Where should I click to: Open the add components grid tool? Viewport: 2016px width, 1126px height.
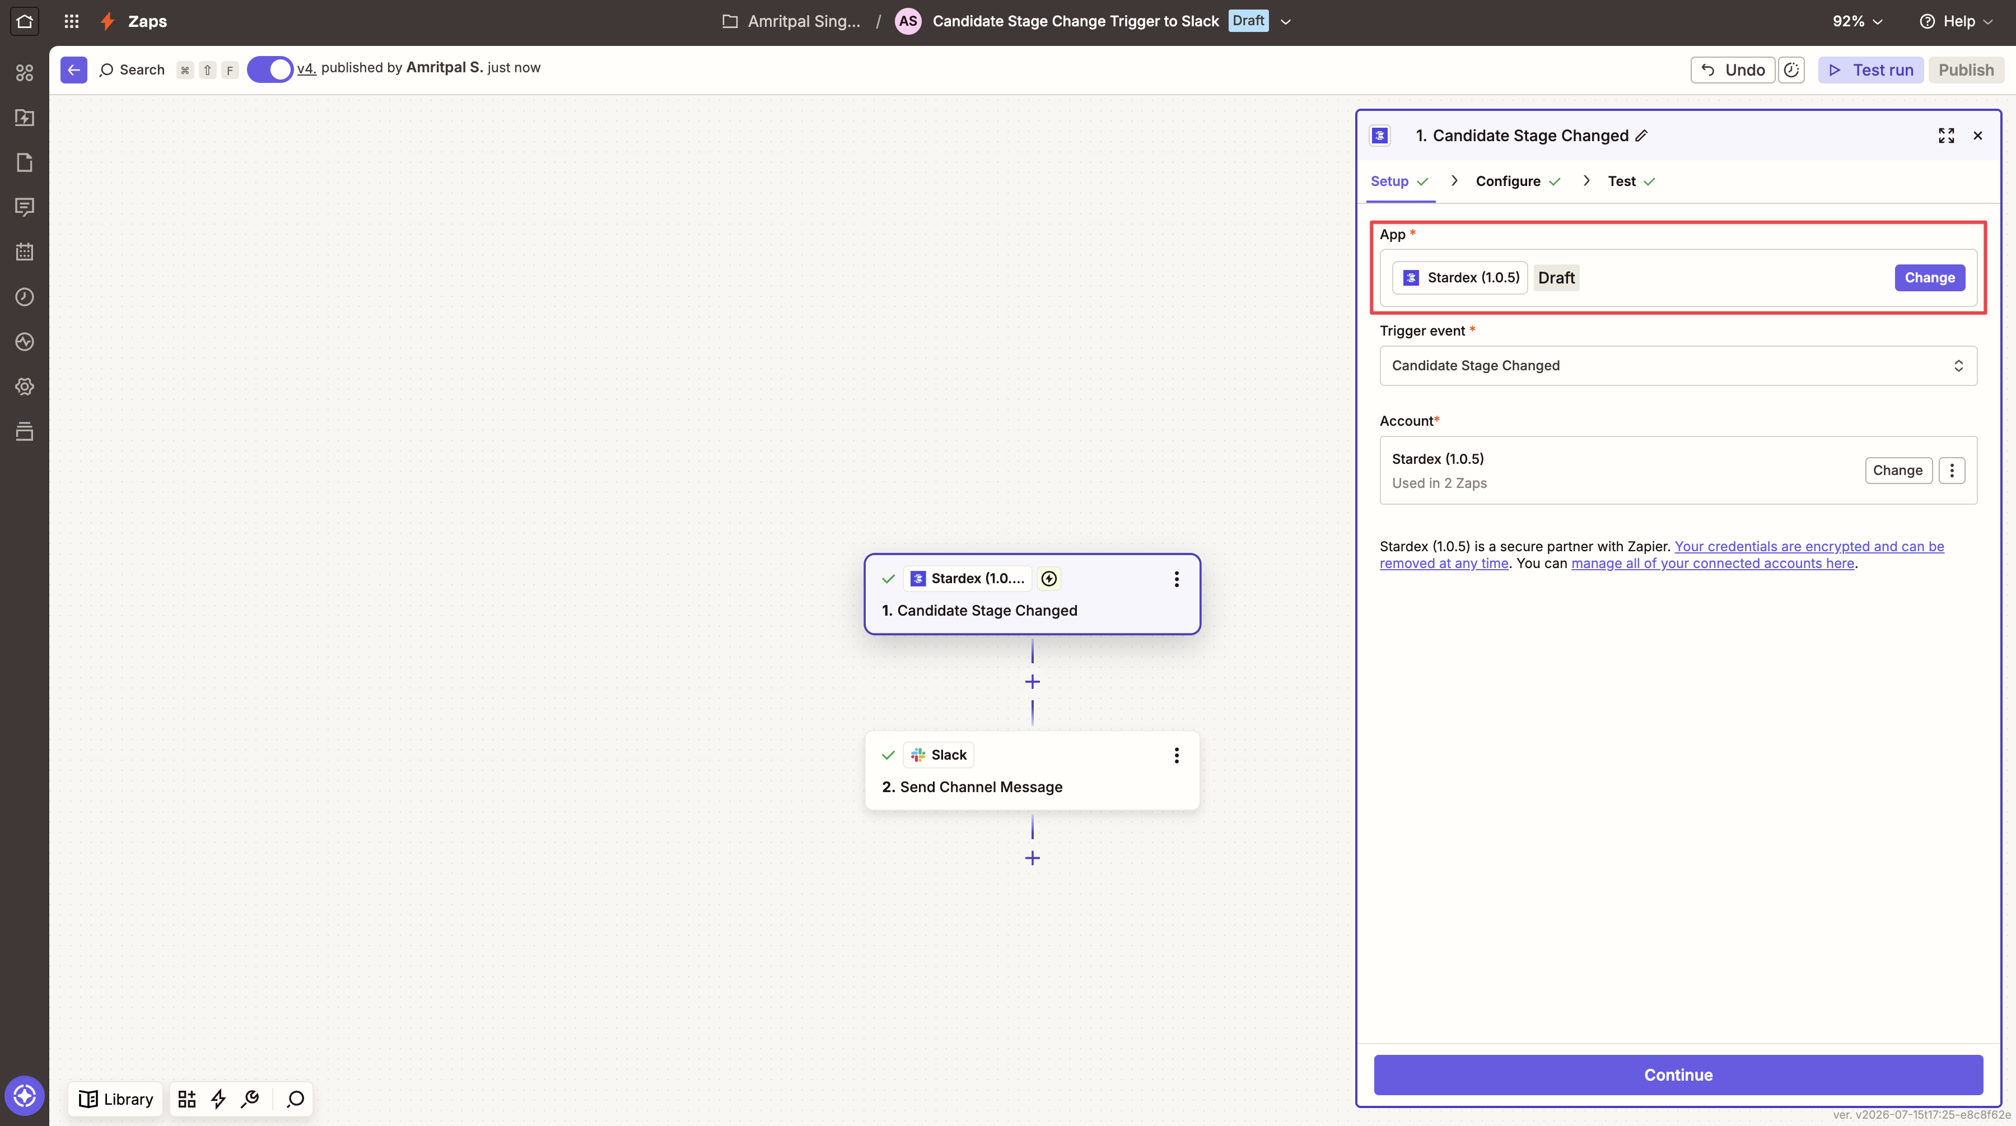(186, 1099)
